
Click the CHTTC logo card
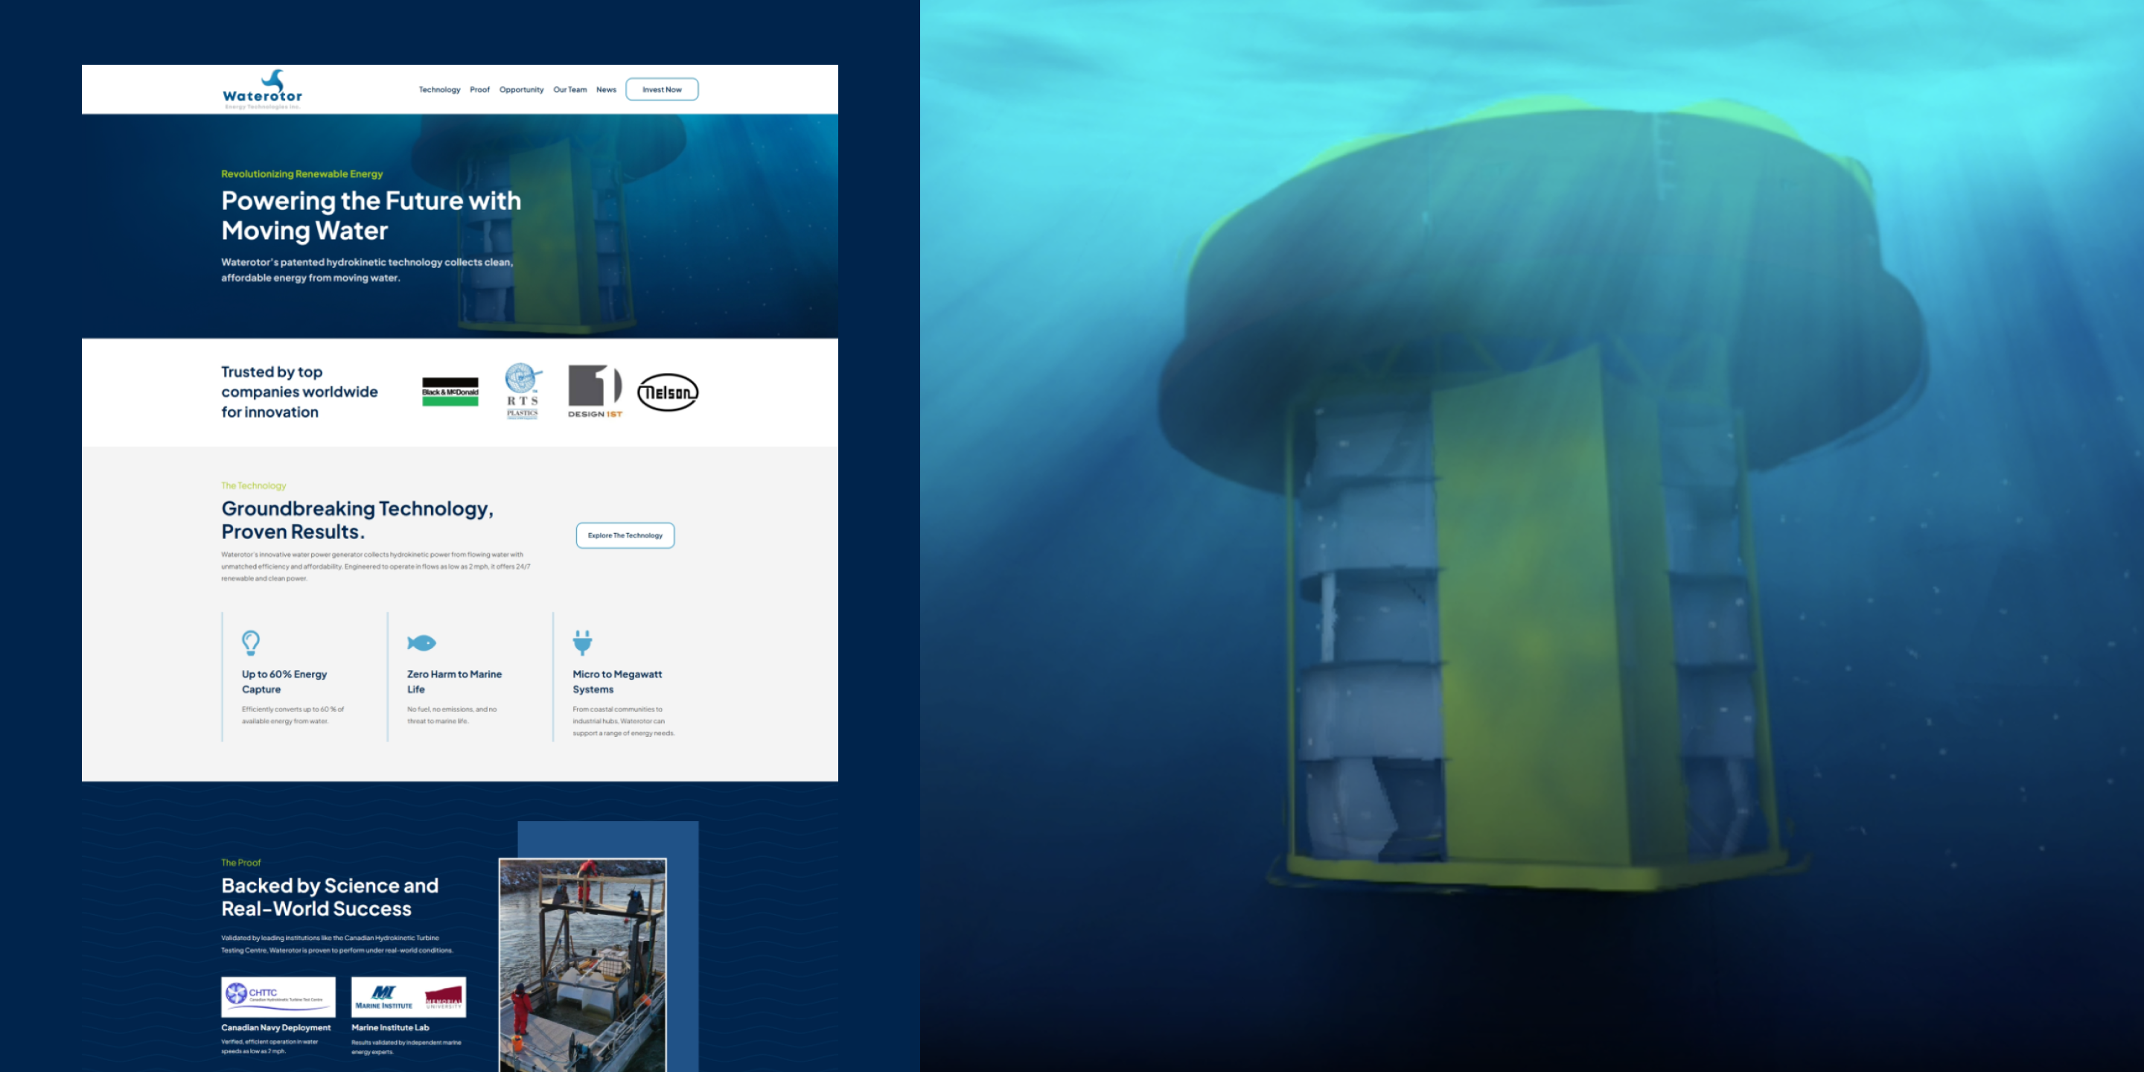coord(278,996)
